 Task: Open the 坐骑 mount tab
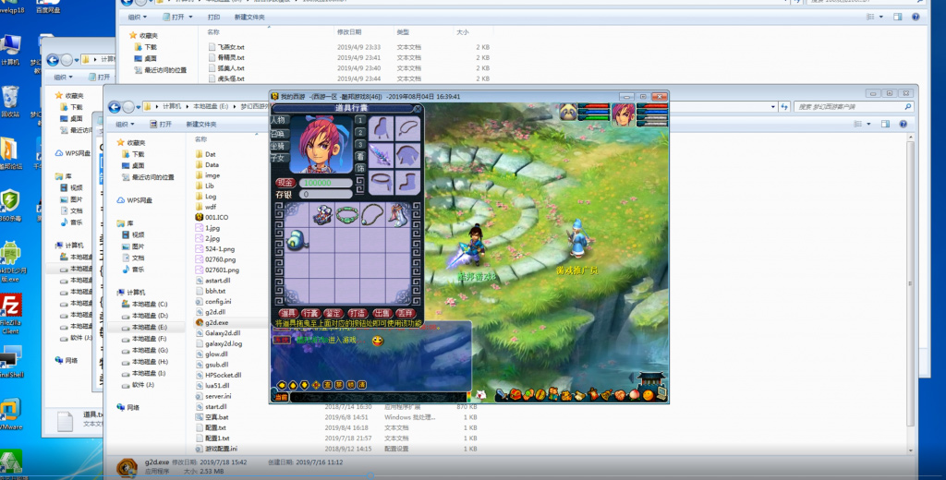click(278, 146)
